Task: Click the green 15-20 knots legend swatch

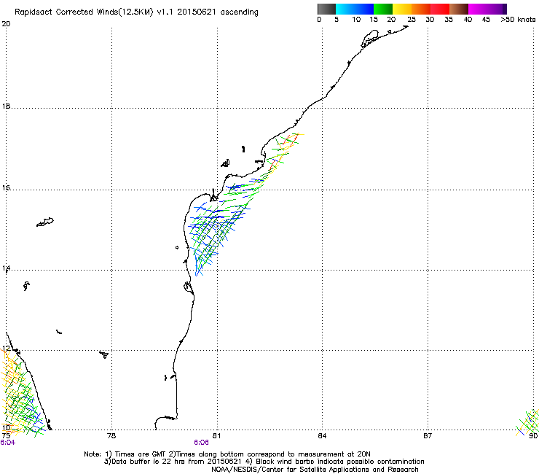Action: coord(383,9)
